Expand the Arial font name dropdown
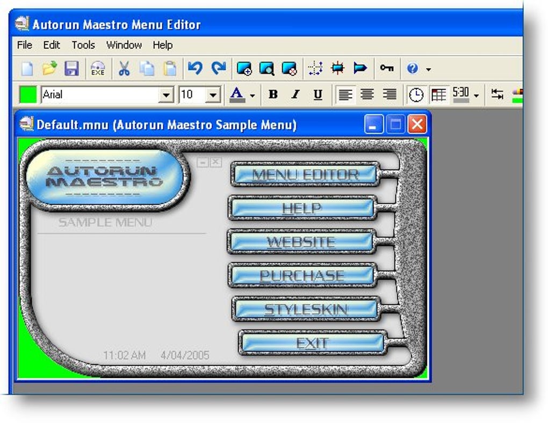Screen dimensions: 548x423 (x=166, y=94)
